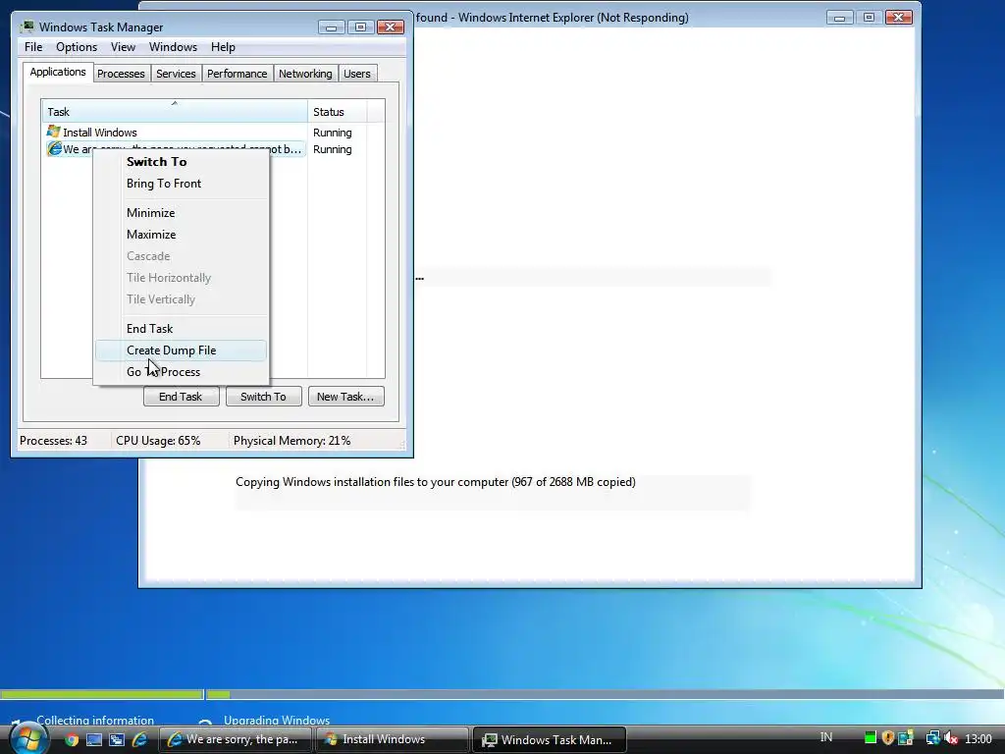Open the View menu
The height and width of the screenshot is (754, 1005).
123,47
